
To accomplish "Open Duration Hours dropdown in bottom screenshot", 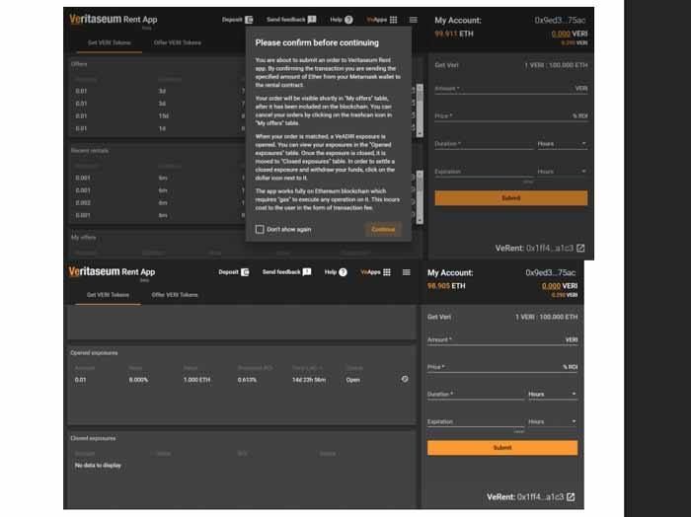I will pos(553,394).
